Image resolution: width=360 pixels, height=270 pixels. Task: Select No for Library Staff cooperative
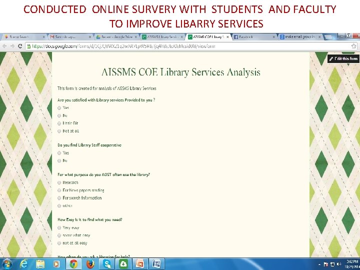[59, 160]
